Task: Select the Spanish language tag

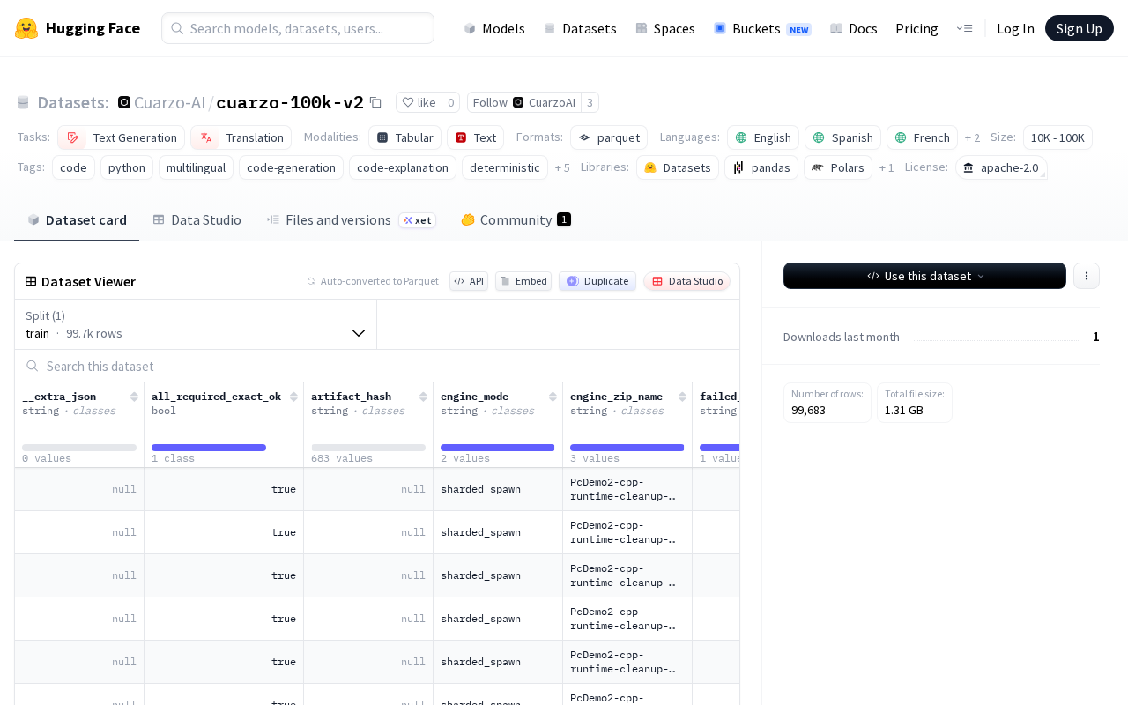Action: (842, 137)
